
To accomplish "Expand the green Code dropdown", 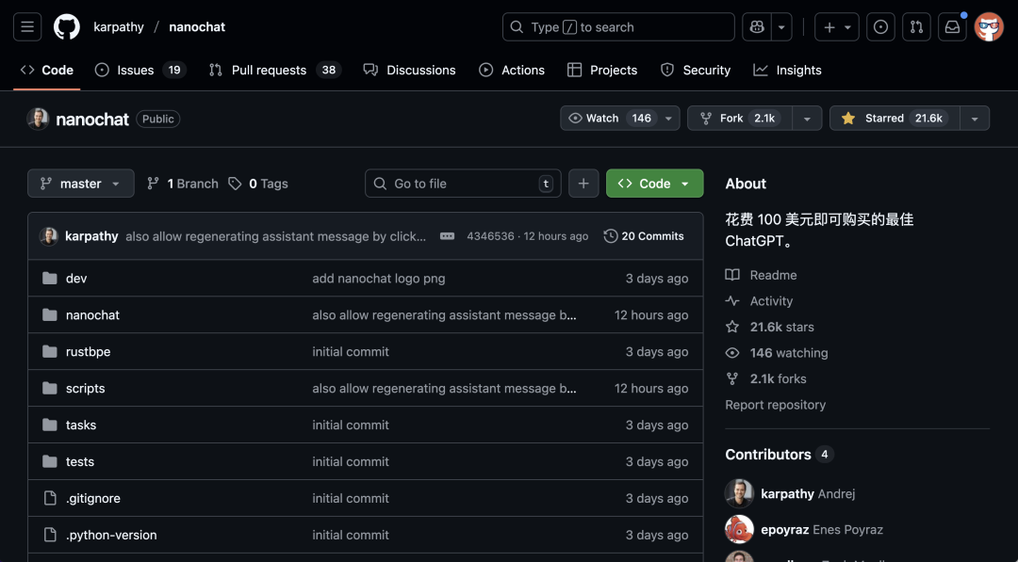I will (654, 184).
